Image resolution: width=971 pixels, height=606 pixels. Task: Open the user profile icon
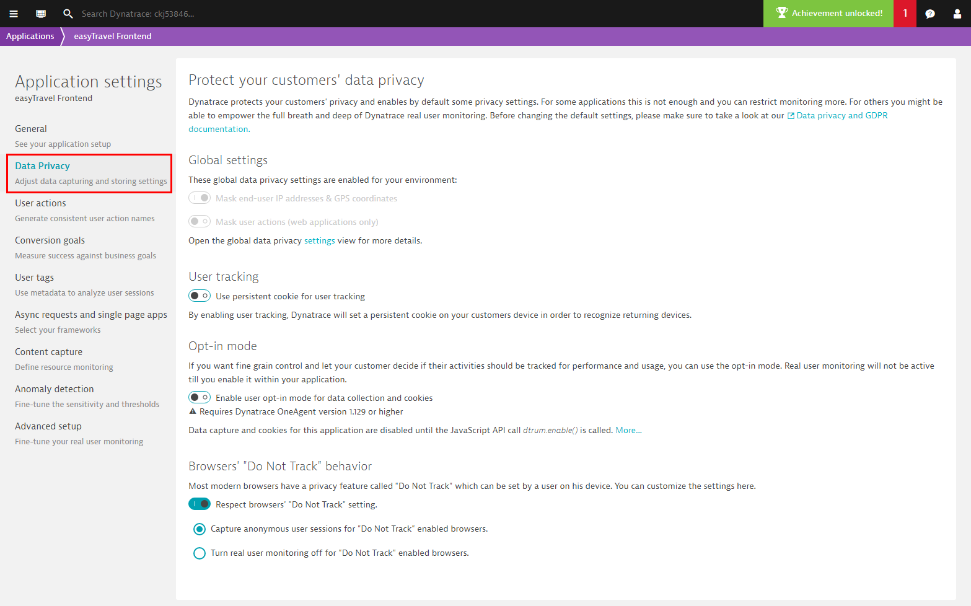pyautogui.click(x=957, y=14)
